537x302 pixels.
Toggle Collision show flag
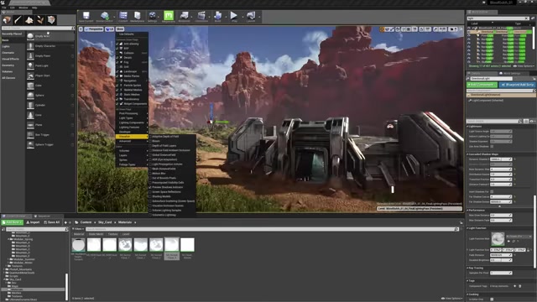(132, 53)
